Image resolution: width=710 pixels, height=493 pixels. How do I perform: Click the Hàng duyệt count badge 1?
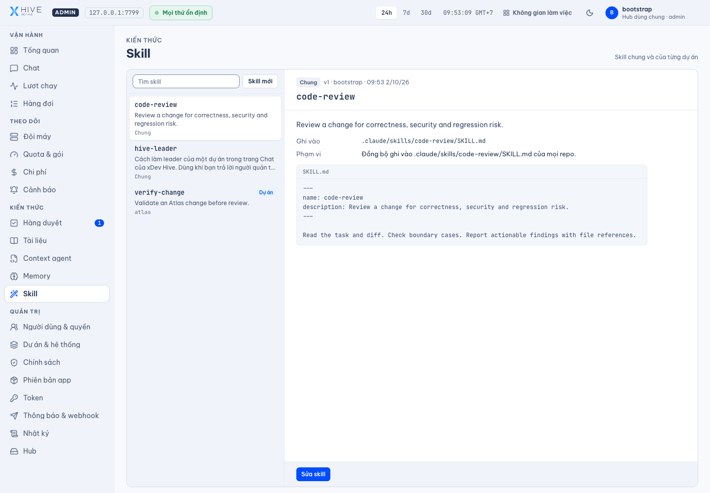tap(99, 223)
